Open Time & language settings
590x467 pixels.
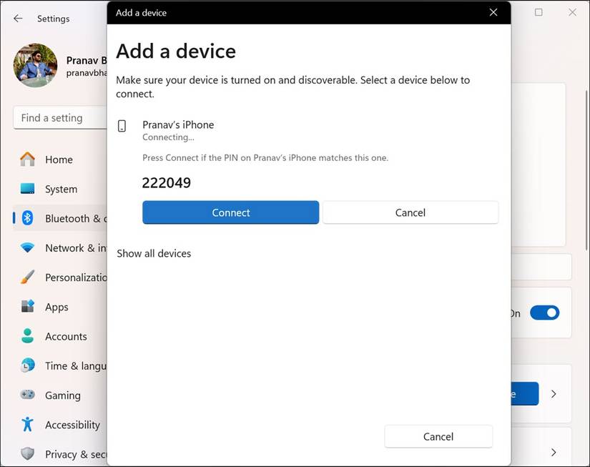click(x=60, y=365)
